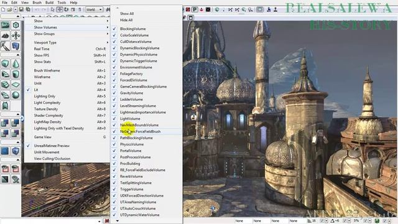The height and width of the screenshot is (224, 398).
Task: Select the Camera mode tool
Action: [x=5, y=25]
